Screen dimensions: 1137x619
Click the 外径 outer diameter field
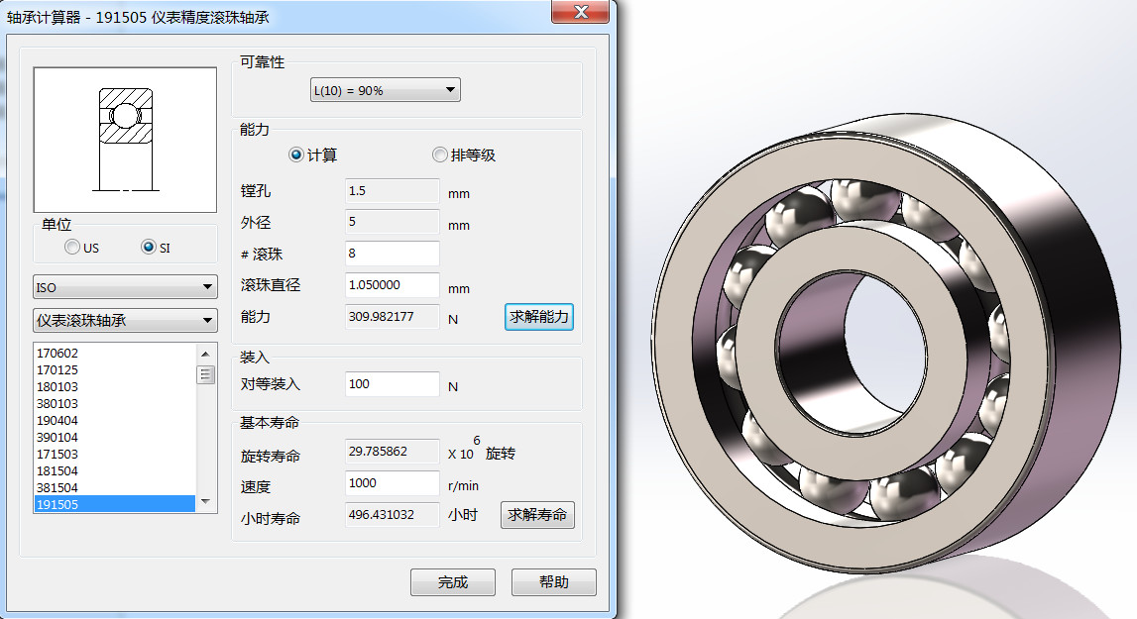pos(392,222)
